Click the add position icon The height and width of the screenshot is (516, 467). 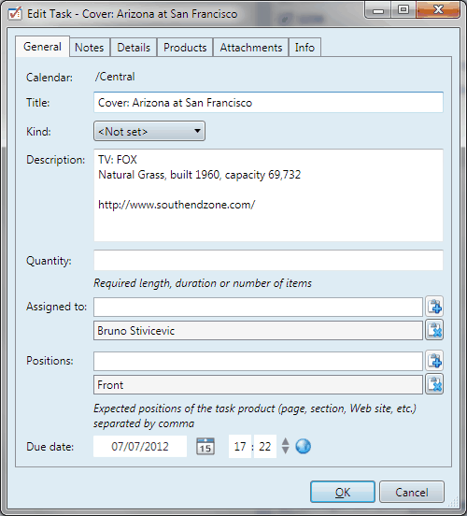[434, 361]
